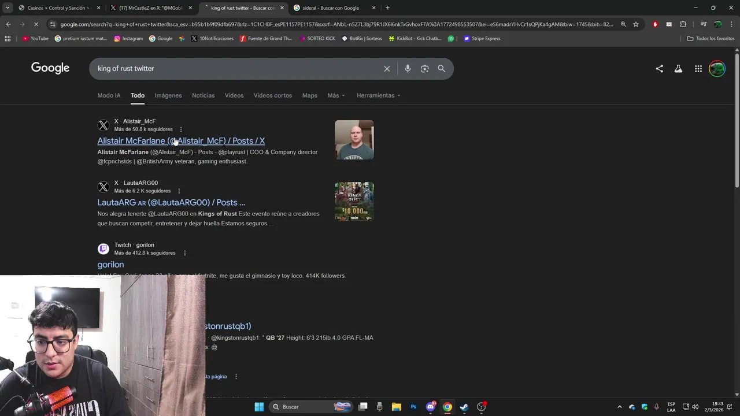Open zoom magnifier in address bar
The image size is (740, 416).
tap(623, 24)
